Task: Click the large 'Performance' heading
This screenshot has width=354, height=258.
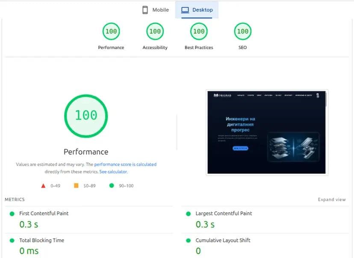Action: [x=86, y=152]
